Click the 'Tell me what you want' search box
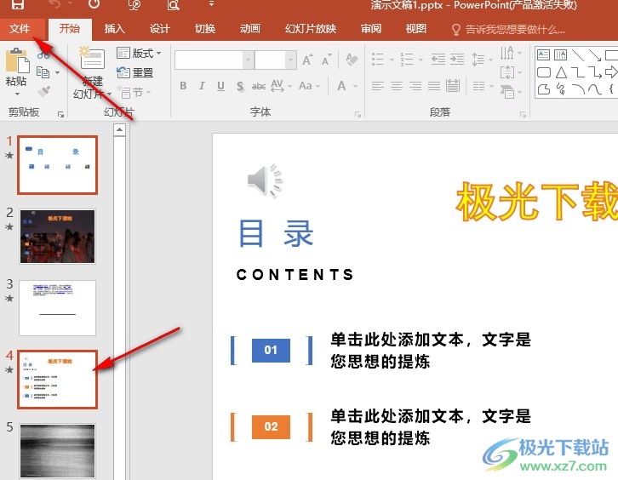618x480 pixels. pyautogui.click(x=514, y=29)
